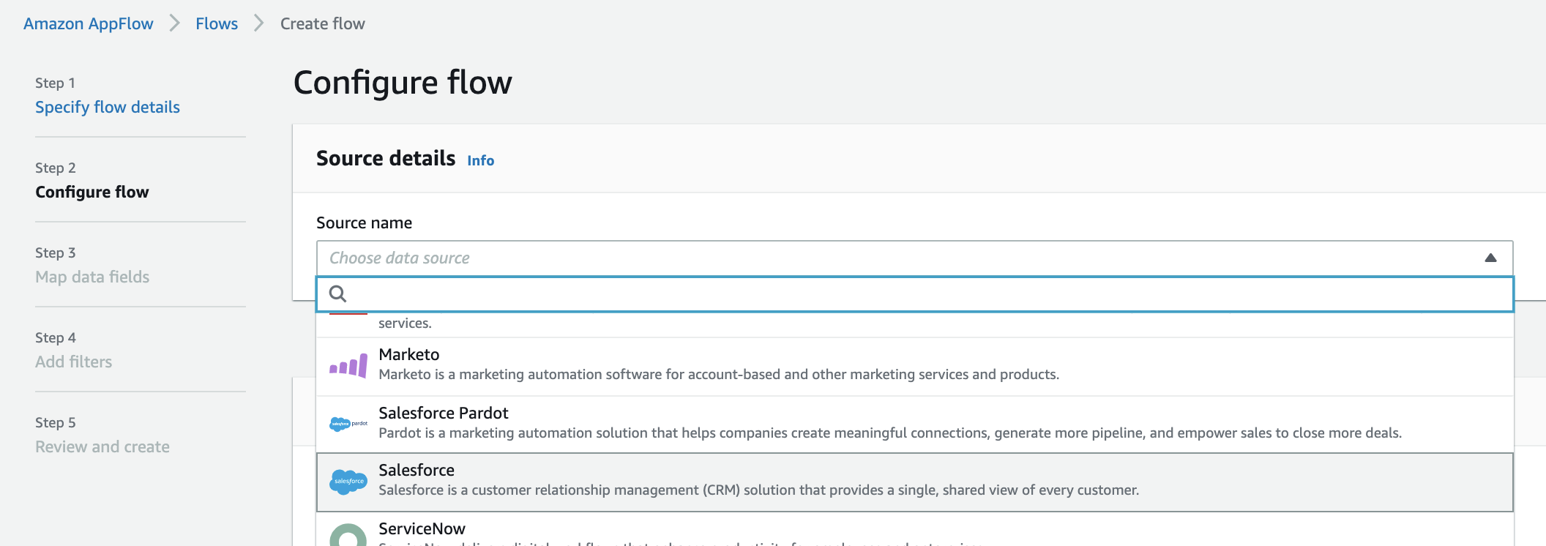Click the ServiceNow logo icon
This screenshot has height=546, width=1546.
[x=348, y=535]
